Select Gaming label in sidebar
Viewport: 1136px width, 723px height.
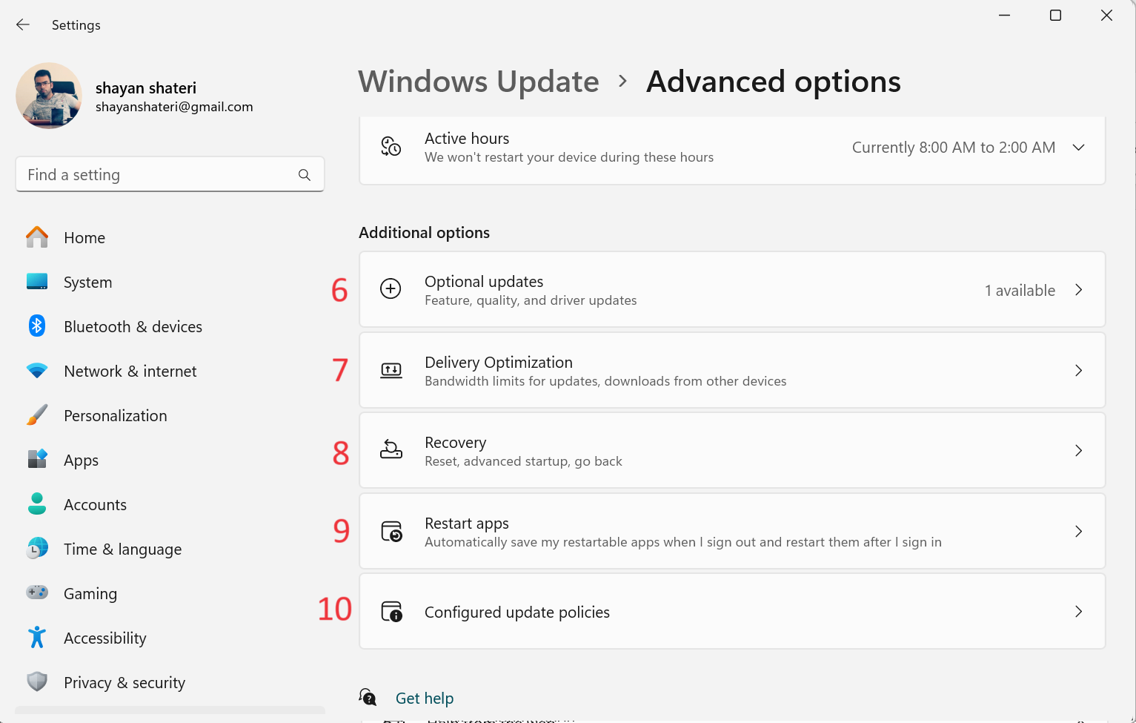click(90, 594)
